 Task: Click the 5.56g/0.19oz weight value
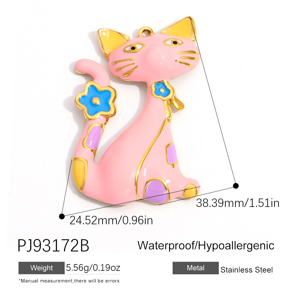point(93,268)
